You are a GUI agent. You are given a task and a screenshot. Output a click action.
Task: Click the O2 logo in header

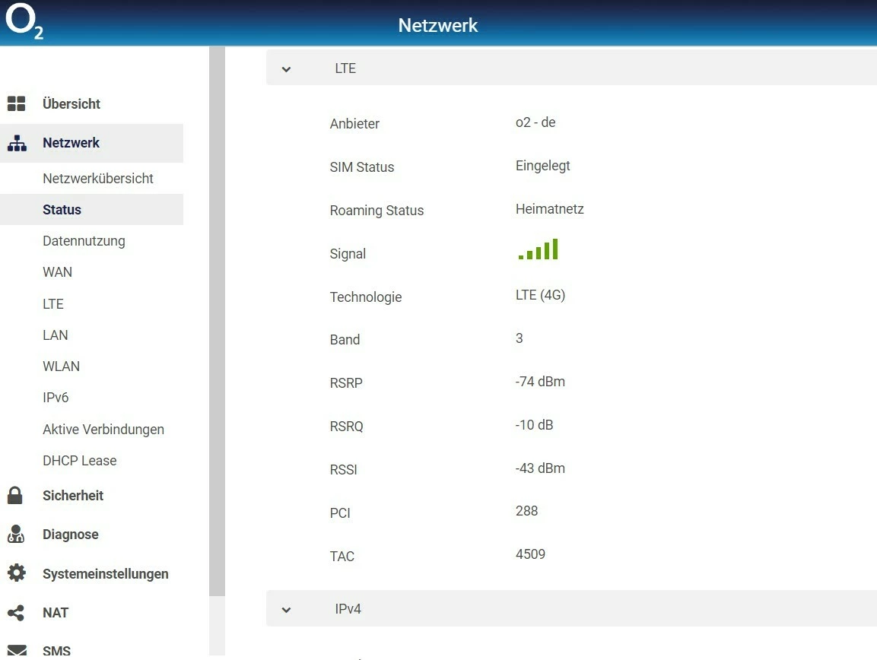tap(24, 21)
